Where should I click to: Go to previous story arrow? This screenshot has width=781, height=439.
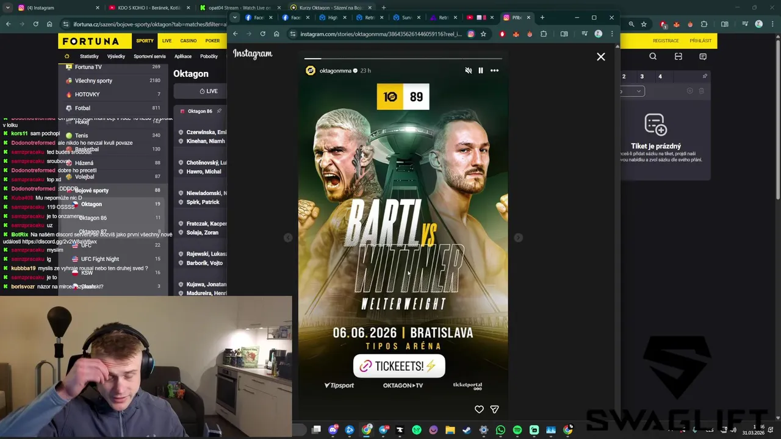click(x=288, y=238)
